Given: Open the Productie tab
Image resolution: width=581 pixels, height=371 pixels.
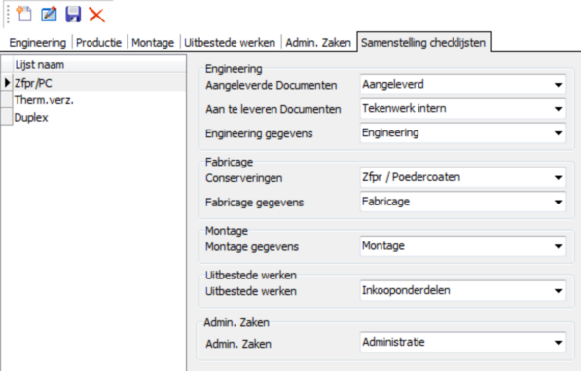Looking at the screenshot, I should [x=98, y=43].
